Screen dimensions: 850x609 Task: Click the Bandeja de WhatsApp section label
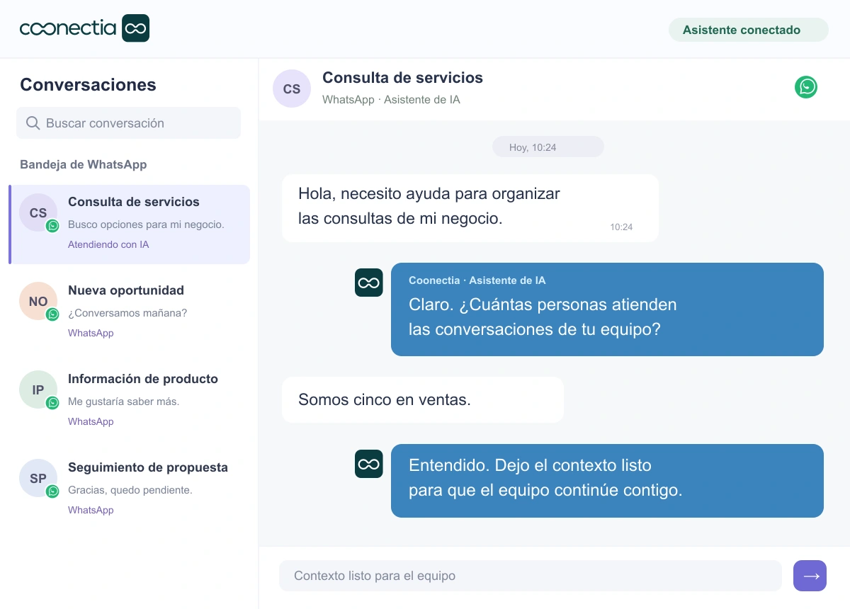pyautogui.click(x=84, y=164)
